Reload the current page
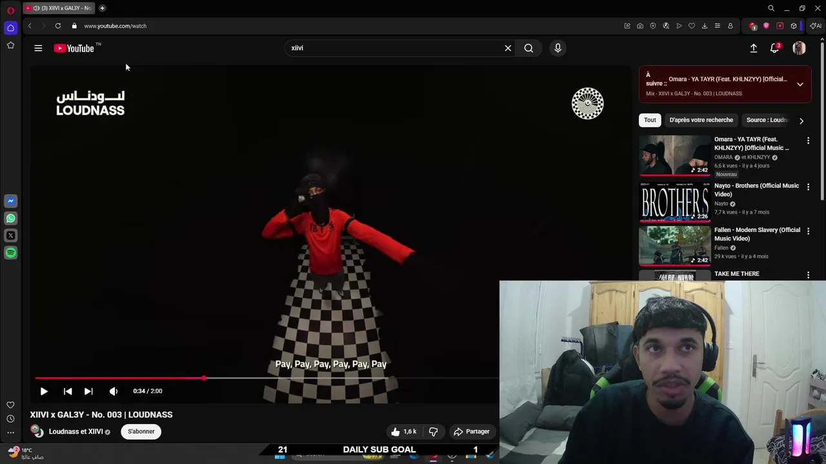 click(x=58, y=26)
